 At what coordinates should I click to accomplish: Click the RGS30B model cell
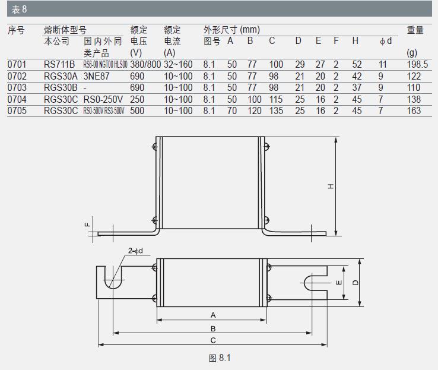point(61,88)
